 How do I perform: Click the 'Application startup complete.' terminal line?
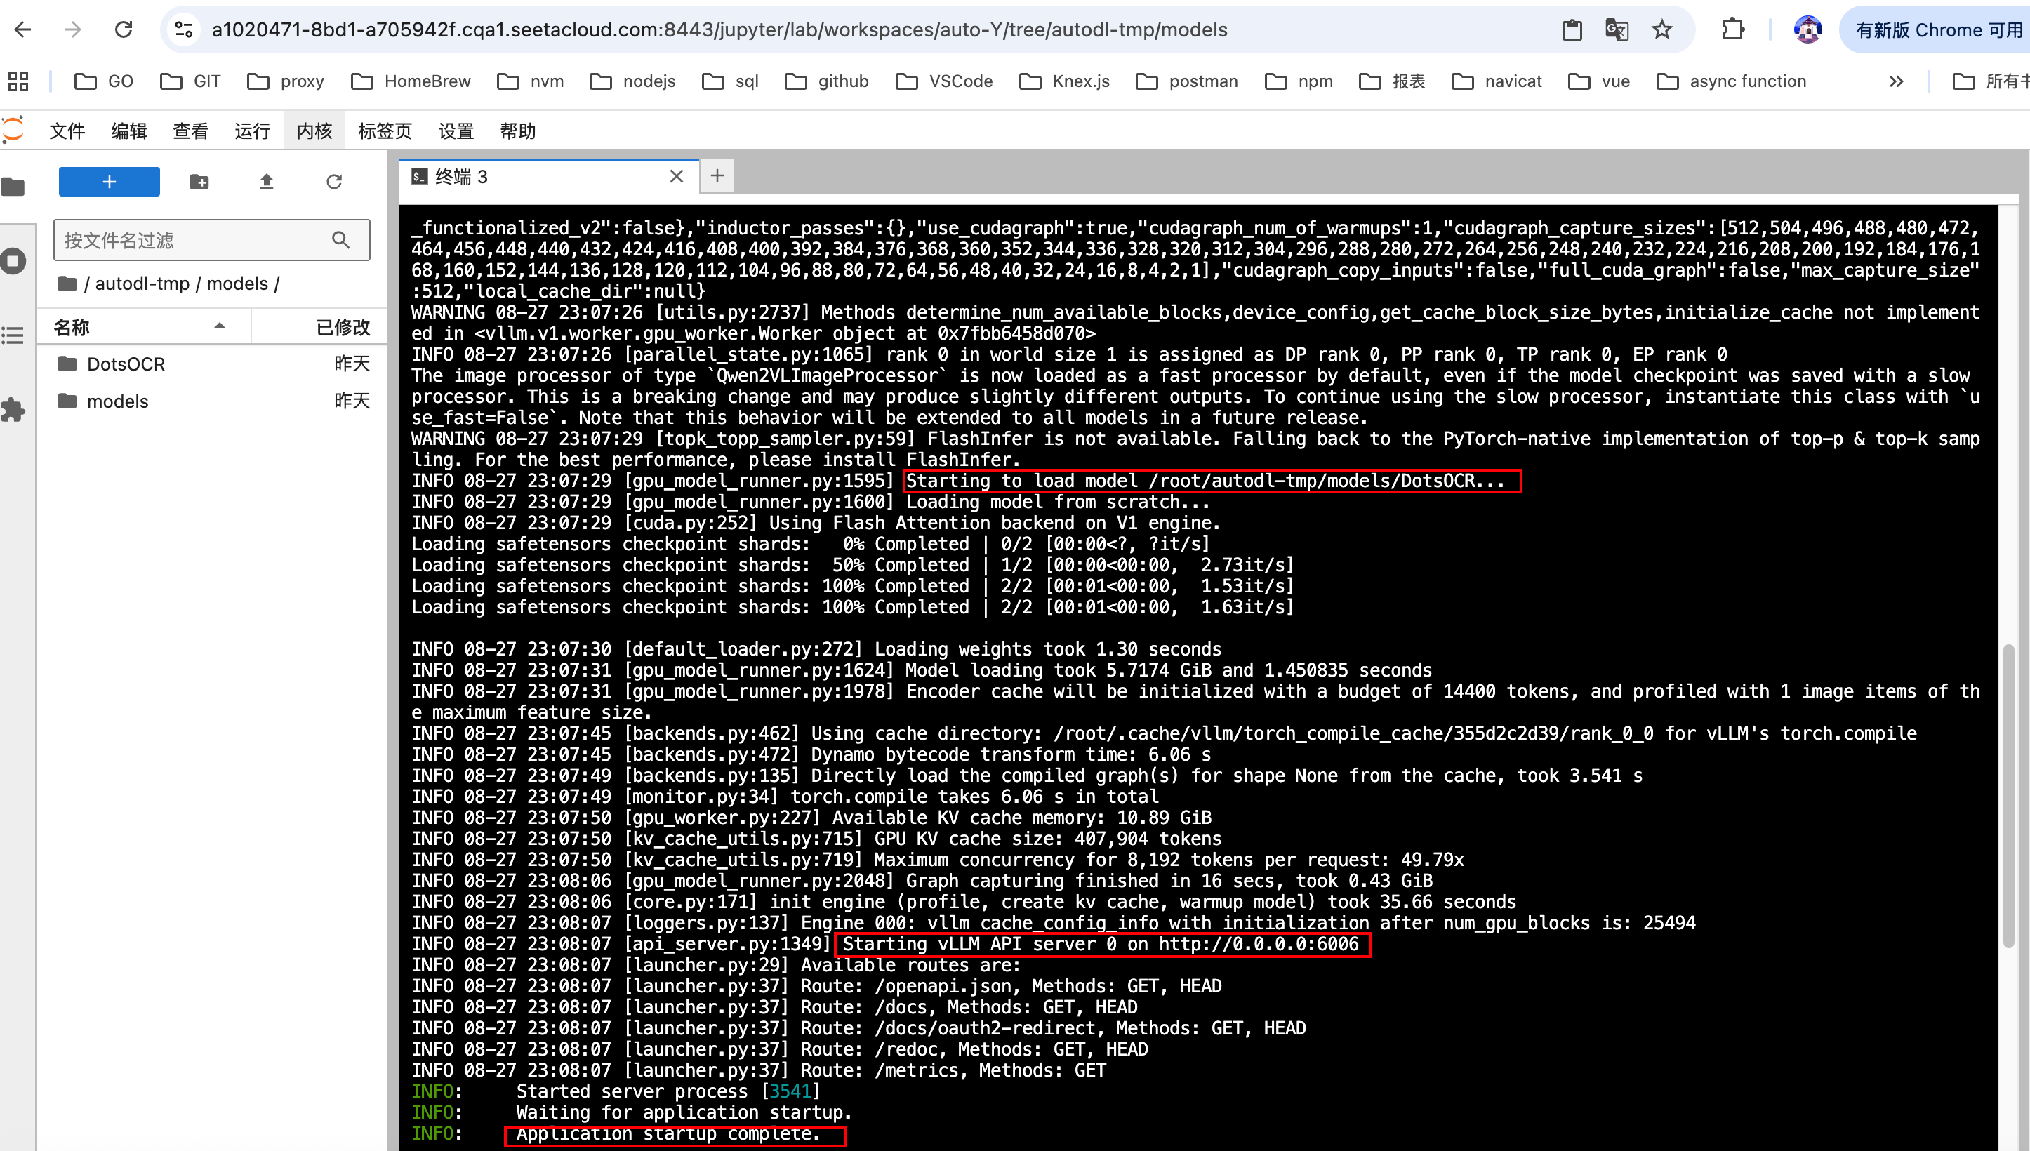[668, 1133]
